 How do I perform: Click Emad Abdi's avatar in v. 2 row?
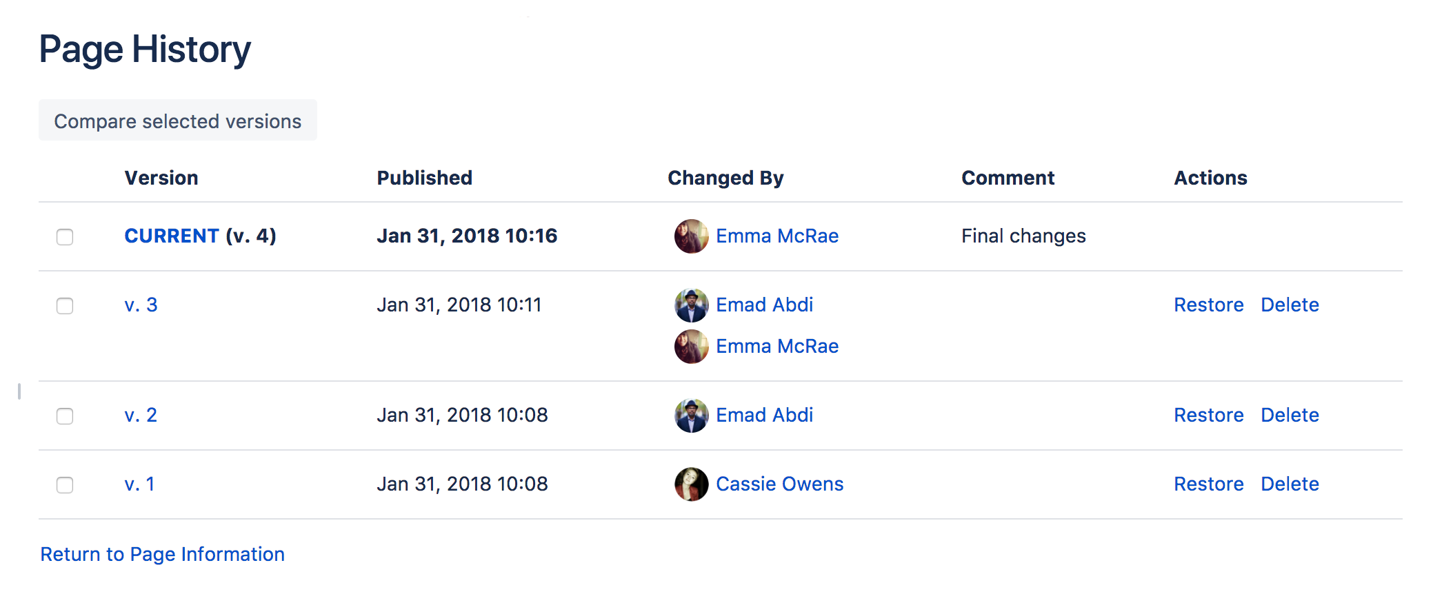click(691, 416)
